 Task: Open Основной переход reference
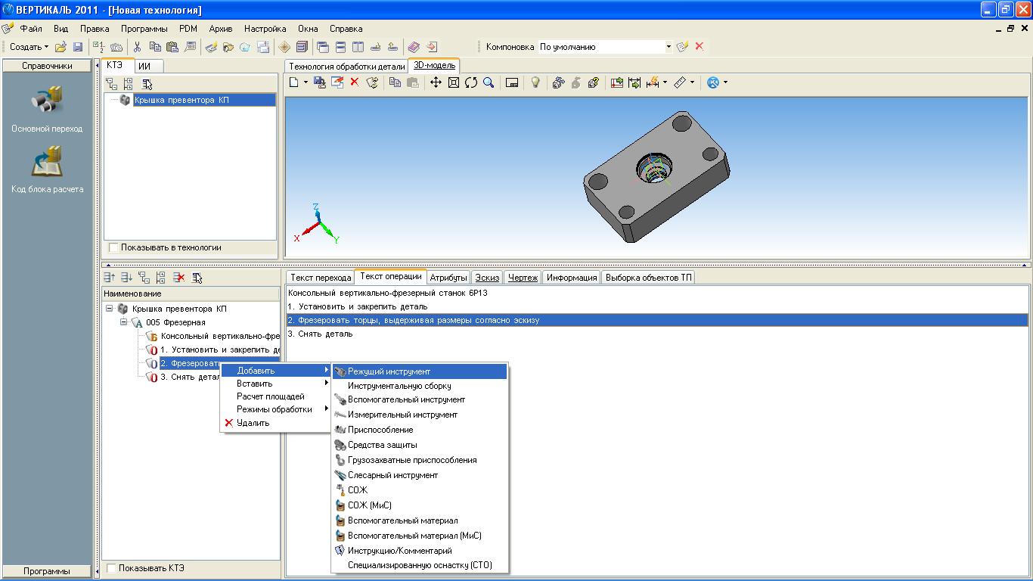[47, 110]
